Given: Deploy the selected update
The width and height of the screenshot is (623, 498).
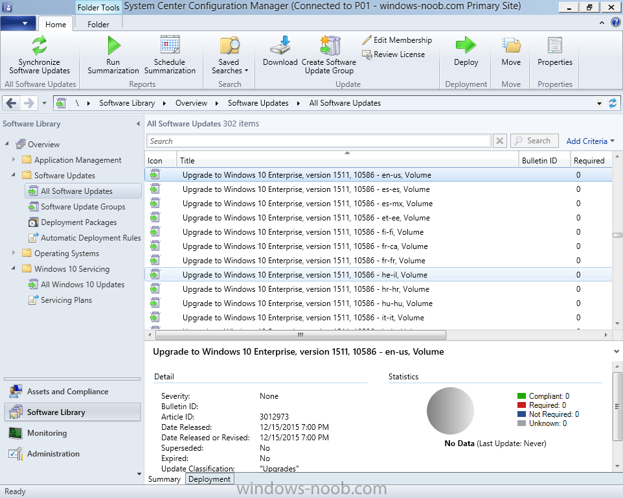Looking at the screenshot, I should coord(466,51).
